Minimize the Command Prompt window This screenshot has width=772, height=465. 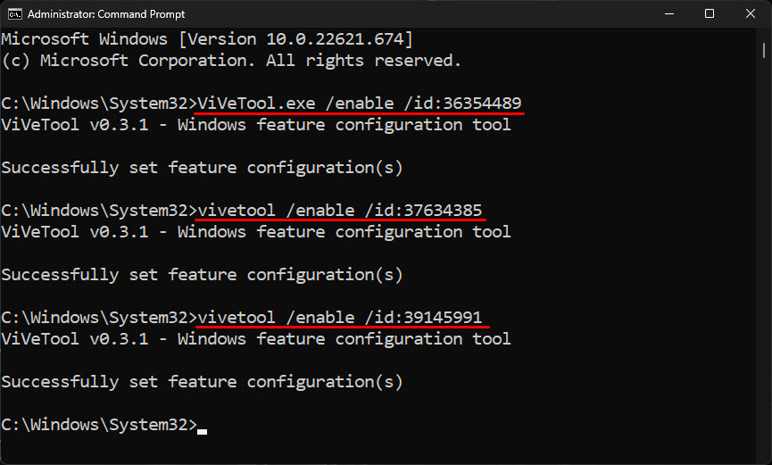click(669, 13)
